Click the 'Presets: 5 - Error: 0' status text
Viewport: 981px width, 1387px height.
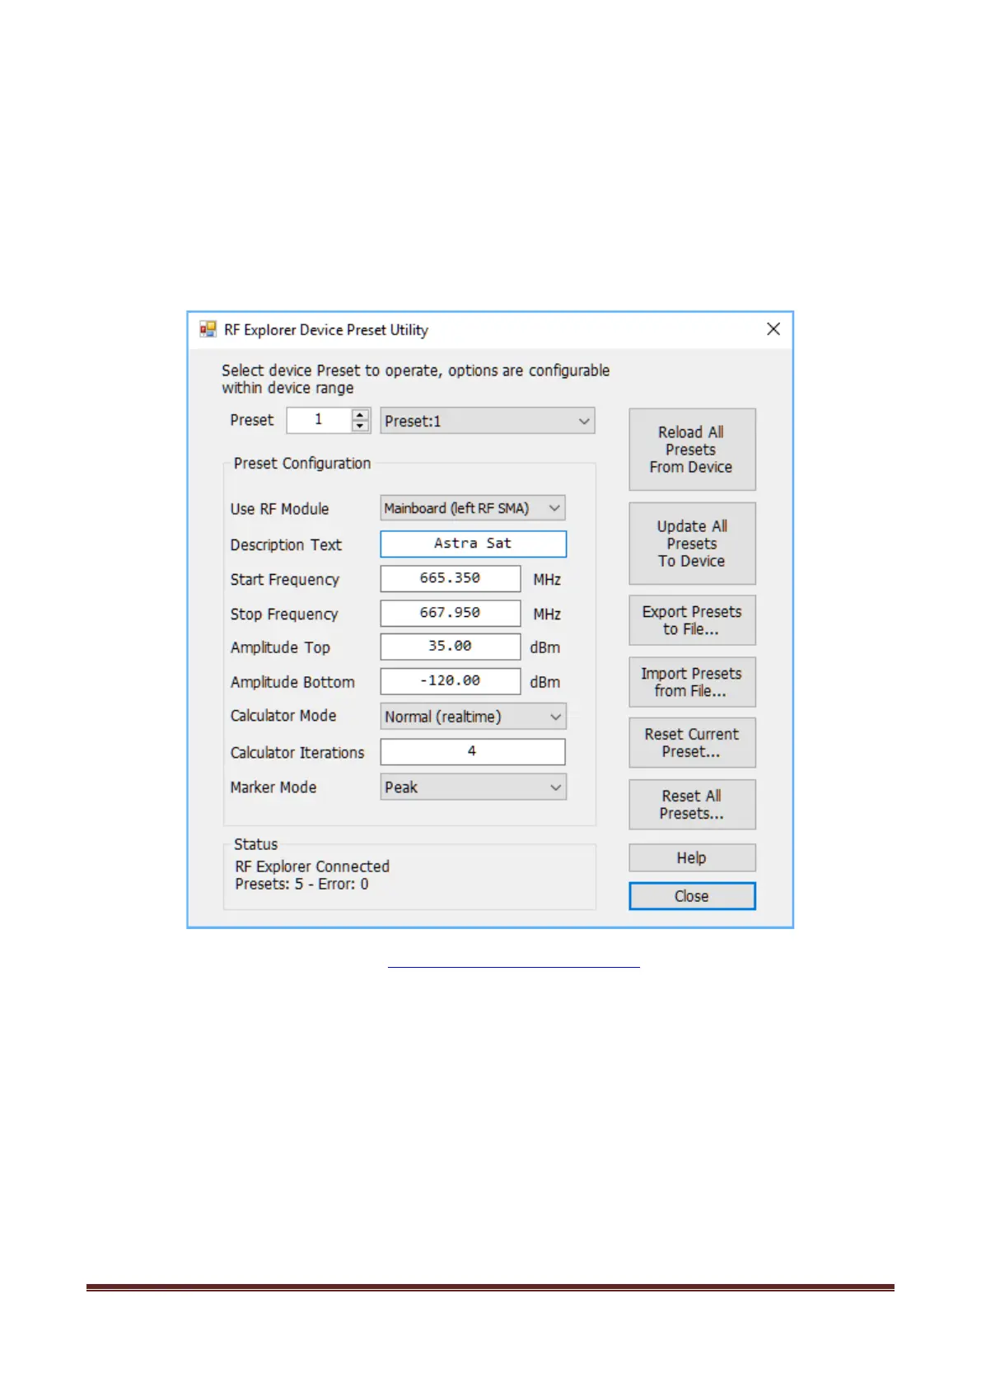click(x=301, y=884)
